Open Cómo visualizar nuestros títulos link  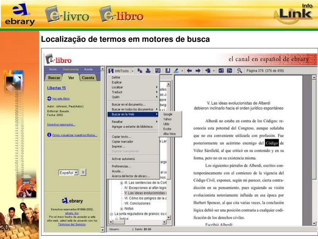[75, 135]
